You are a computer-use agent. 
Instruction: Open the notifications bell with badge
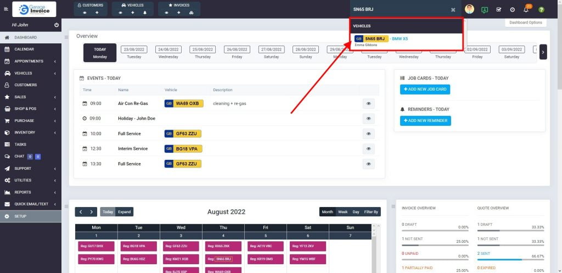[526, 9]
